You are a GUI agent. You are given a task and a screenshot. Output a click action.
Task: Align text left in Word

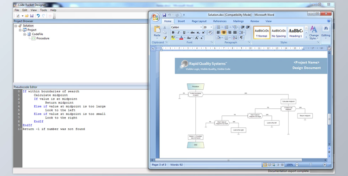coord(219,32)
